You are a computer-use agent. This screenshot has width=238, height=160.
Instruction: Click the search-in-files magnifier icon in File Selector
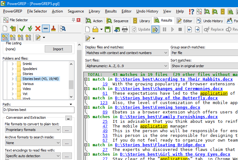pos(63,28)
